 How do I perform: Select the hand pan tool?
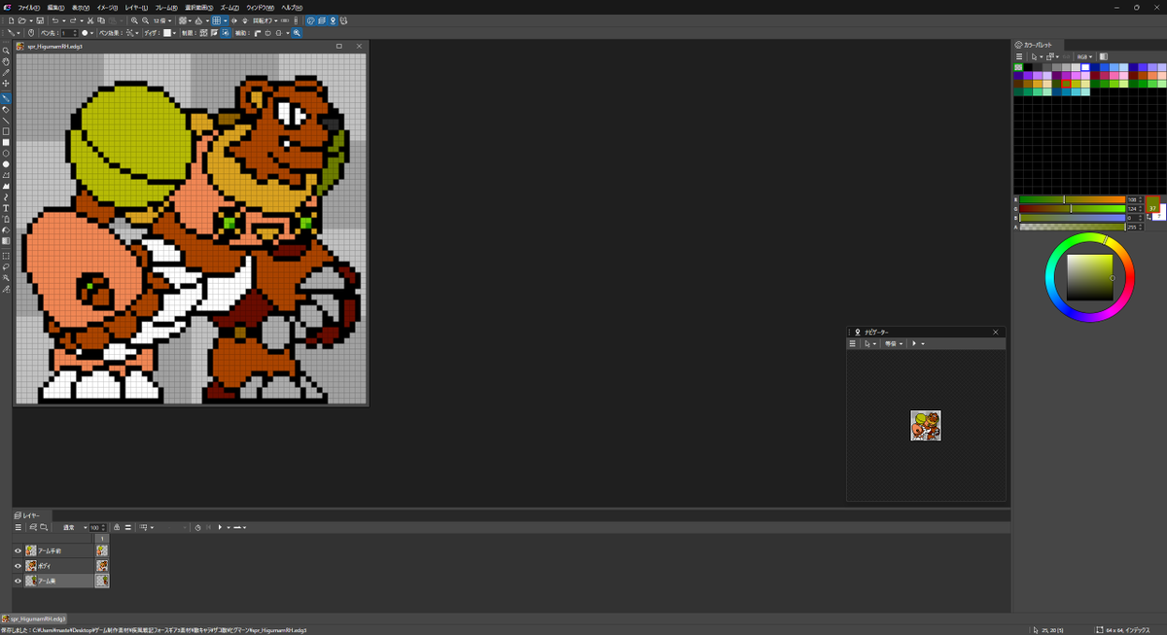coord(6,61)
